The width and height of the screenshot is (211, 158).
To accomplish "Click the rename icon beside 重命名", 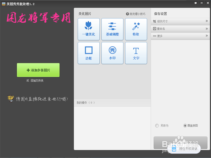I will 155,29.
